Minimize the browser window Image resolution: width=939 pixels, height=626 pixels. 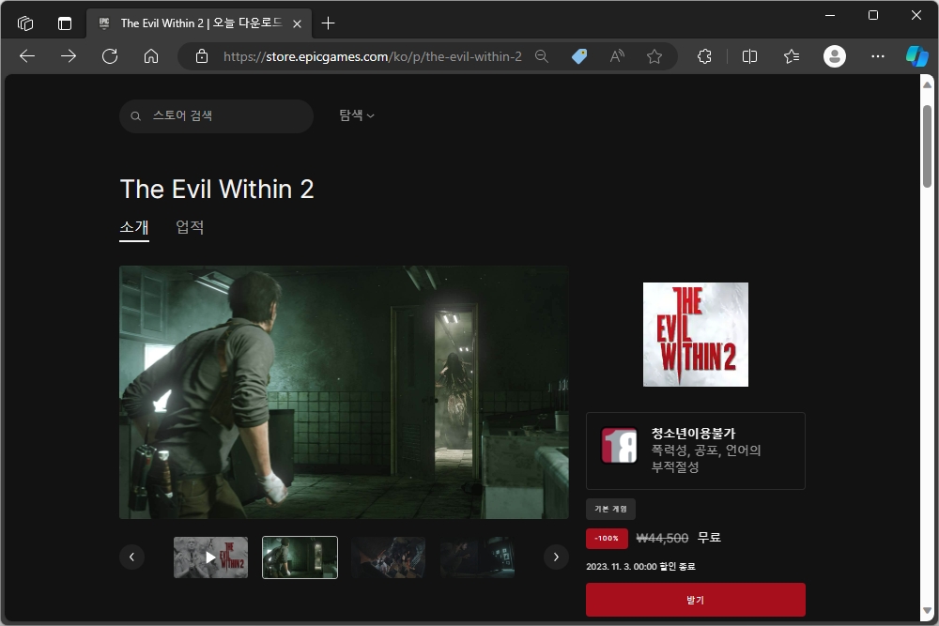click(x=830, y=16)
